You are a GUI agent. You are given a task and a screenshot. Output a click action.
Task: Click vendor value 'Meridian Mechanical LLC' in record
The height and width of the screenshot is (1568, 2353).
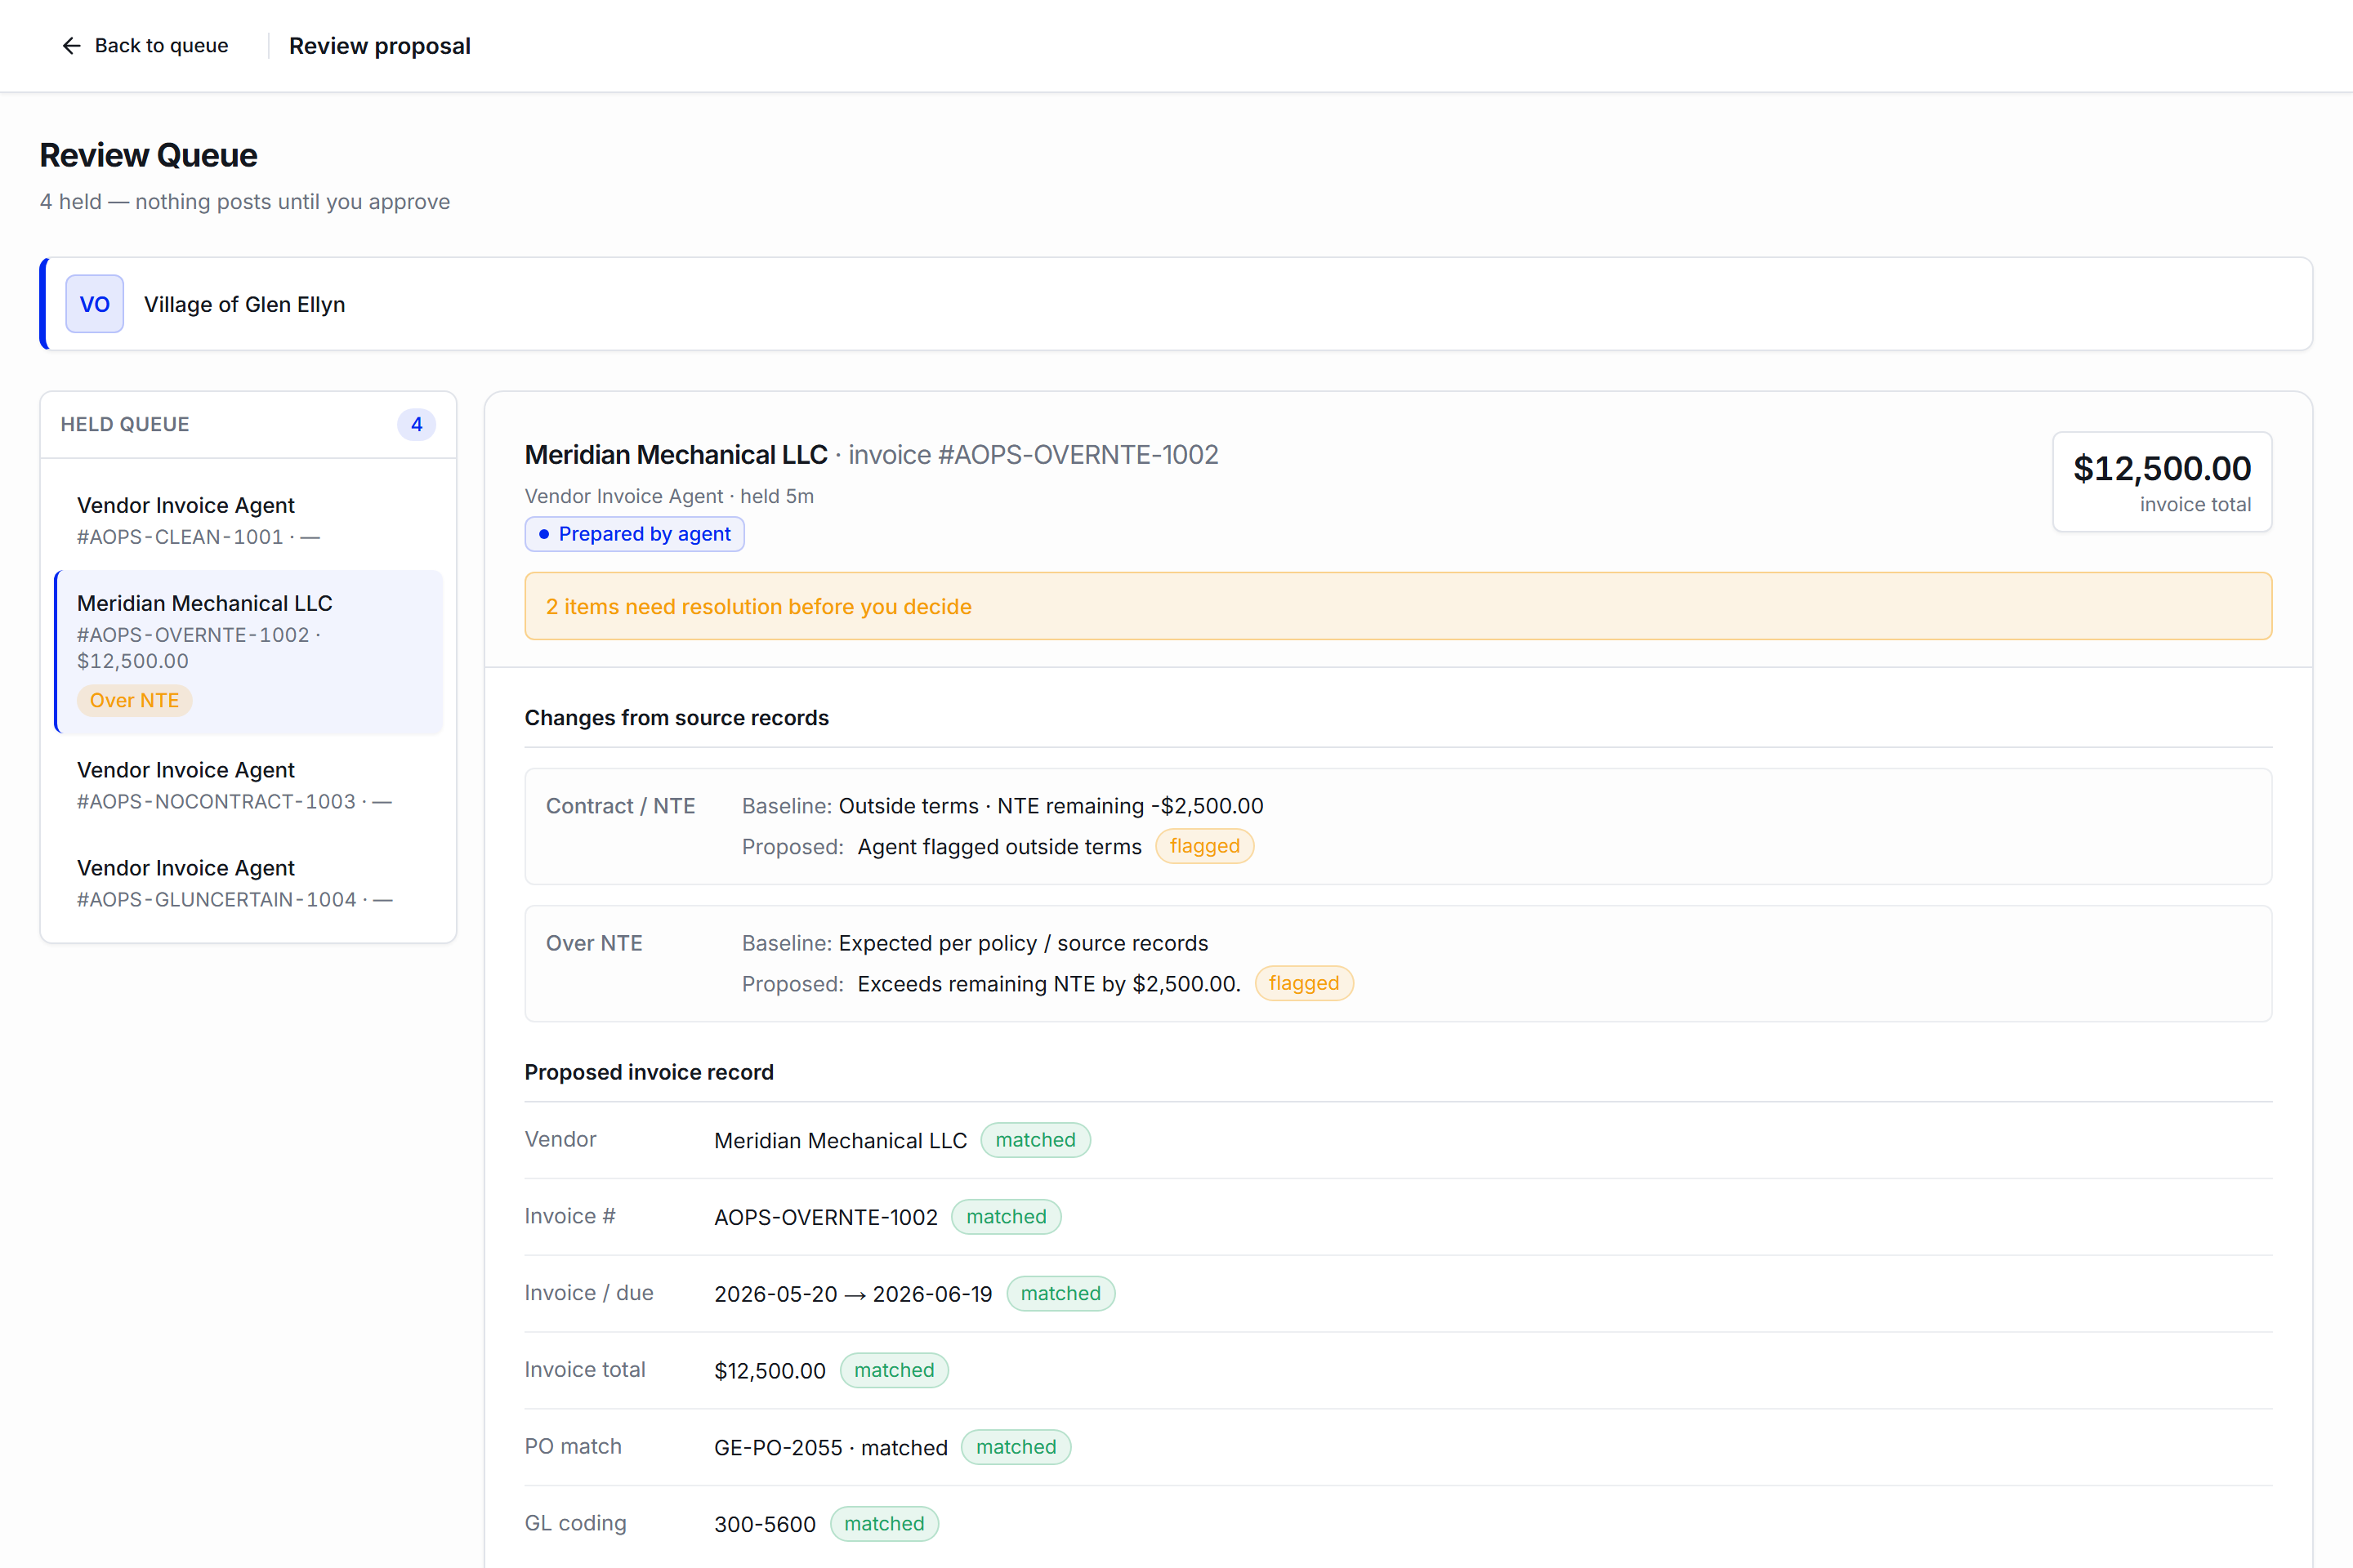(x=841, y=1141)
